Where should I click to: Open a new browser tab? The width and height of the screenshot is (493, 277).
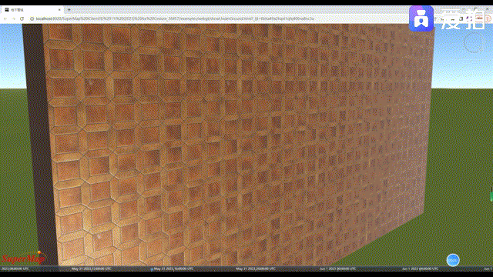69,10
